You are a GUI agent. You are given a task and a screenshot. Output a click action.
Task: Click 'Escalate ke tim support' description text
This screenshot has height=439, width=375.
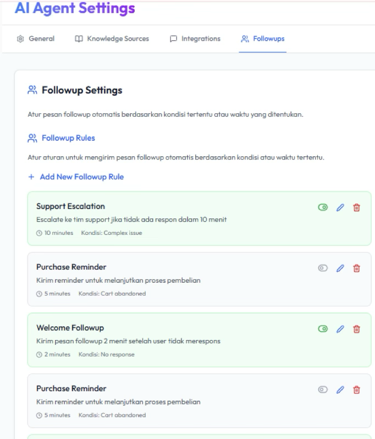(131, 219)
